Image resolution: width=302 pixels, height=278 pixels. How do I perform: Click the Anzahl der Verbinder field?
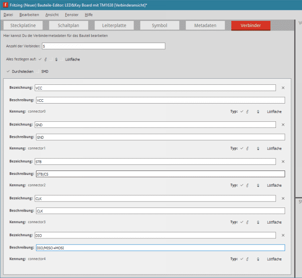click(103, 46)
